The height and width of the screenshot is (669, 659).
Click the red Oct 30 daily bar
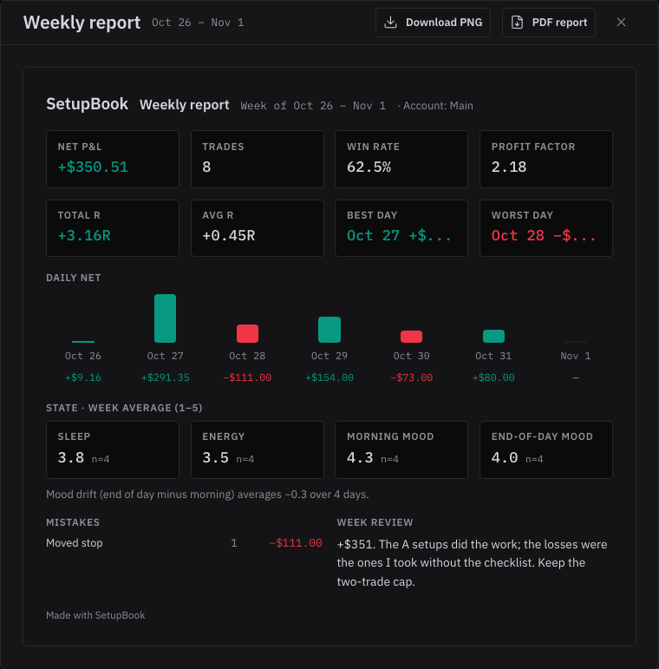point(411,337)
